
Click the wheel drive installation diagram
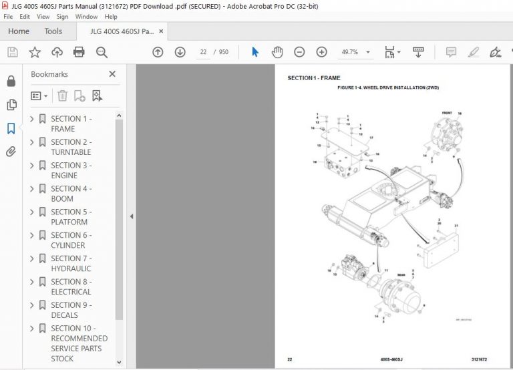click(388, 218)
